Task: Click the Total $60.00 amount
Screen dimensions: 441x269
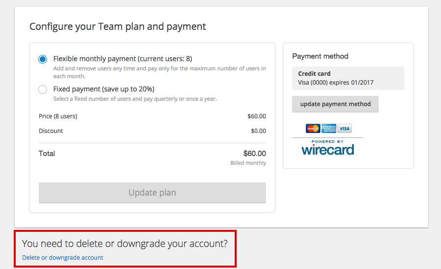Action: point(254,154)
